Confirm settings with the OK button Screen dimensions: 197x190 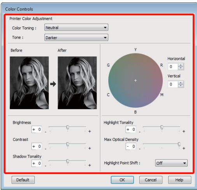click(122, 180)
